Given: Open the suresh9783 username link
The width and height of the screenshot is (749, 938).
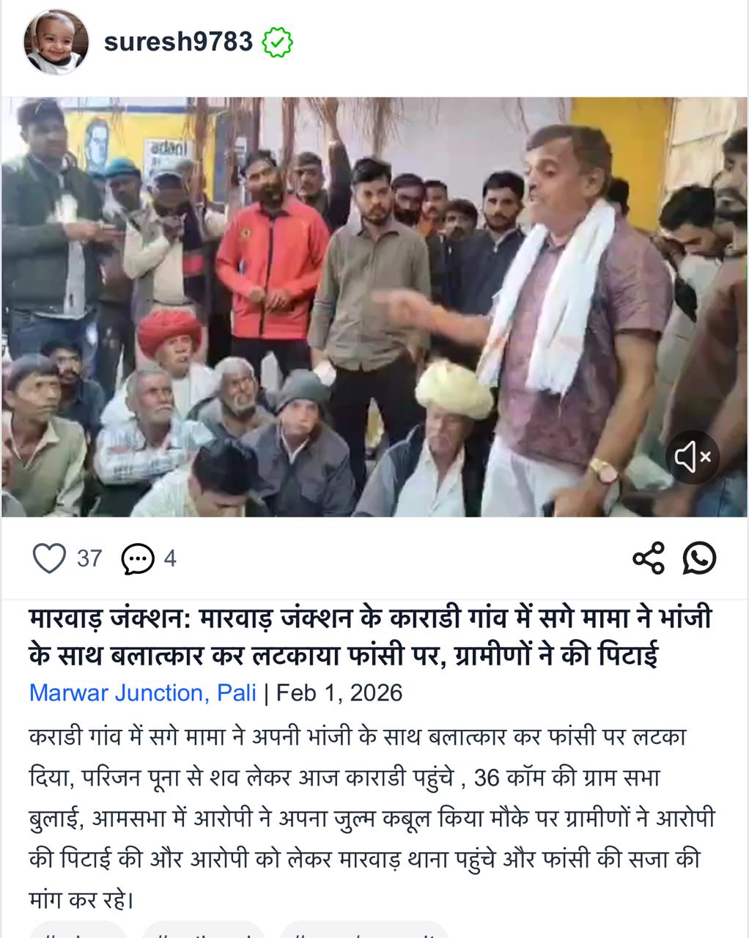Looking at the screenshot, I should click(178, 42).
